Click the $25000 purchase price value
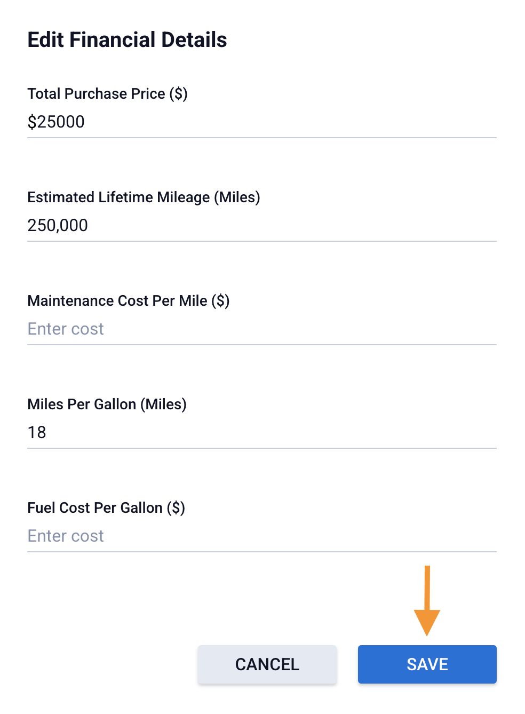 56,122
